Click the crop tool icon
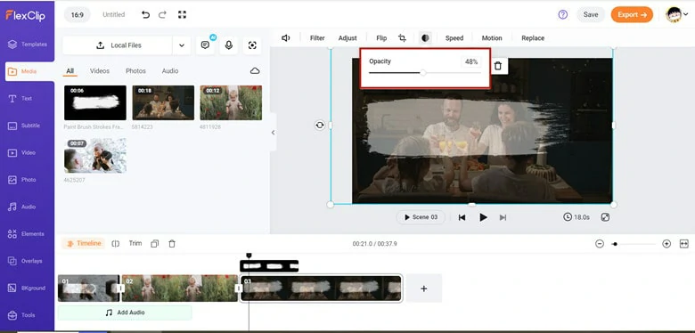The height and width of the screenshot is (333, 695). (x=402, y=38)
